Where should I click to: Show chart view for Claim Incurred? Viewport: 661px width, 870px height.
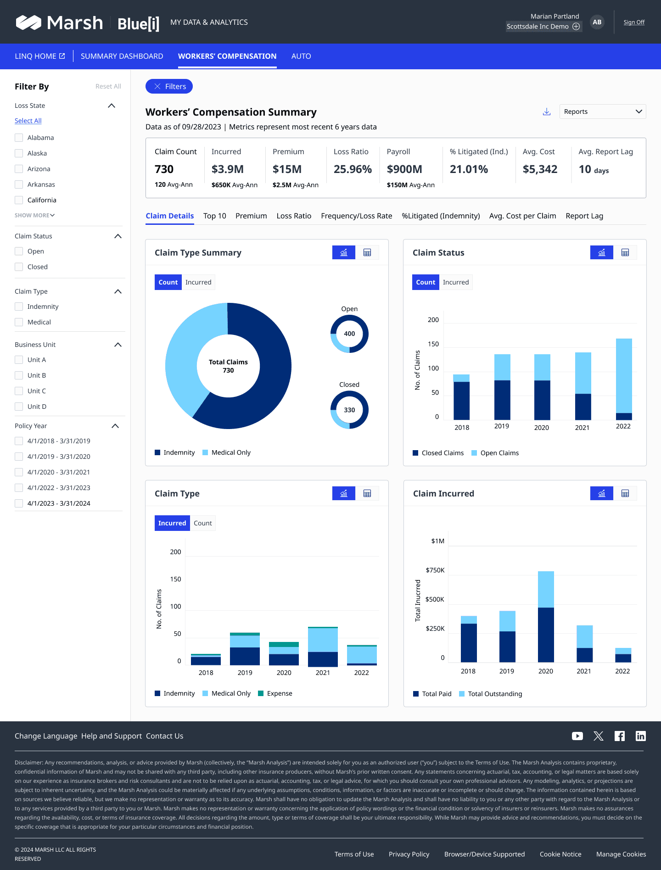pos(602,493)
